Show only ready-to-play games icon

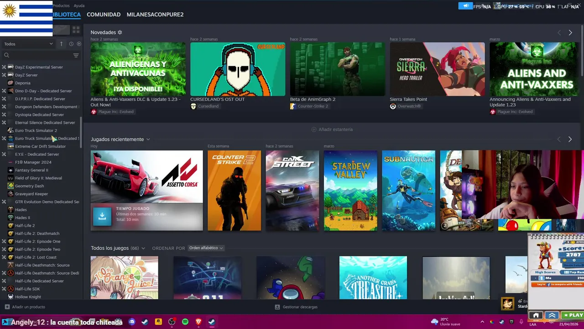pos(79,44)
